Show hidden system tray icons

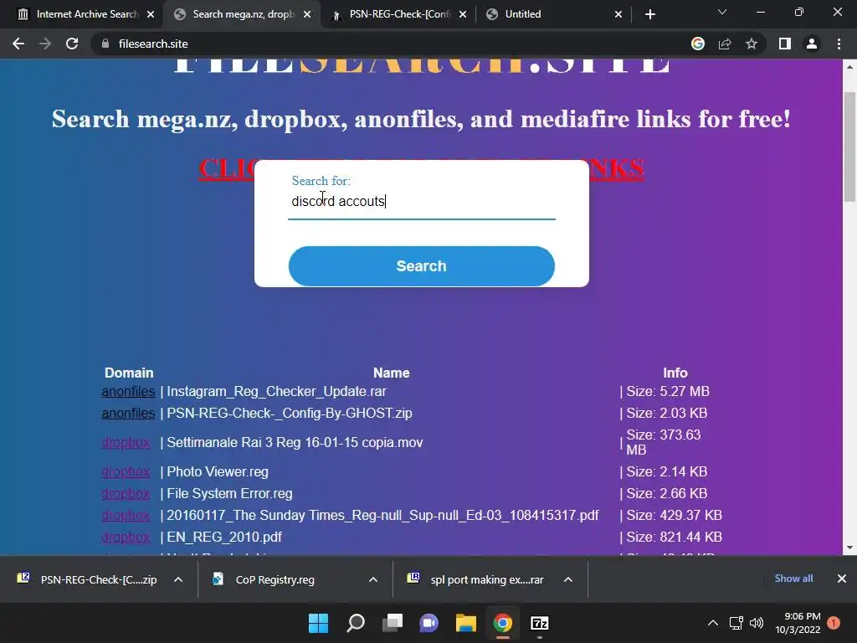(x=713, y=623)
